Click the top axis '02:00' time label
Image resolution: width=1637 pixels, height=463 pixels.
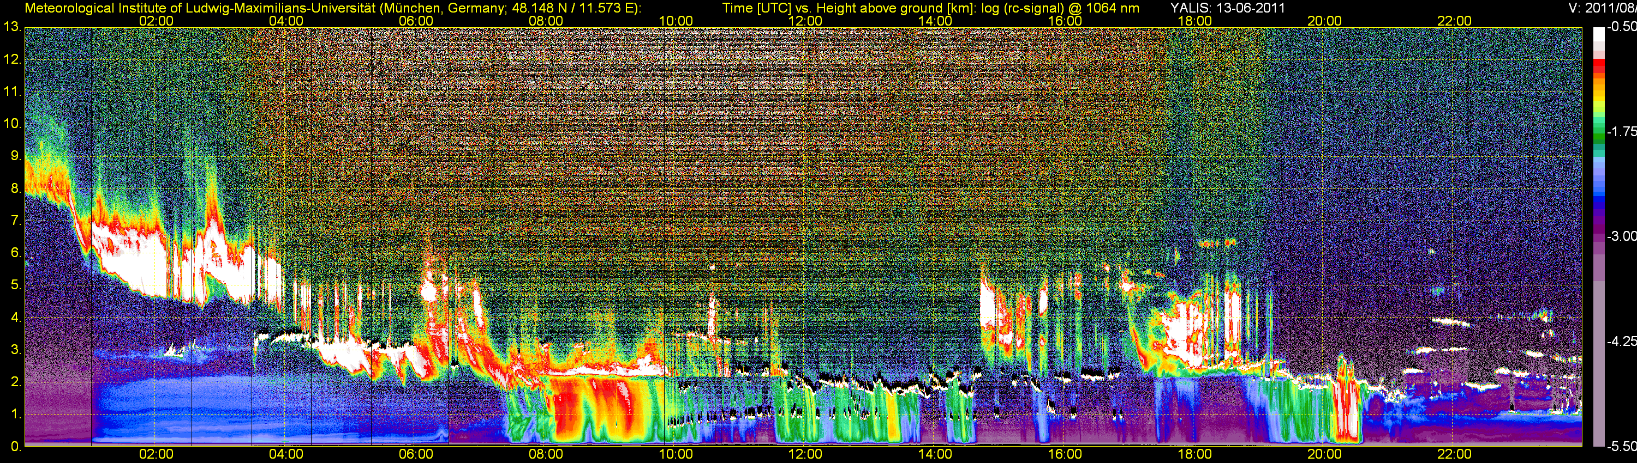156,21
